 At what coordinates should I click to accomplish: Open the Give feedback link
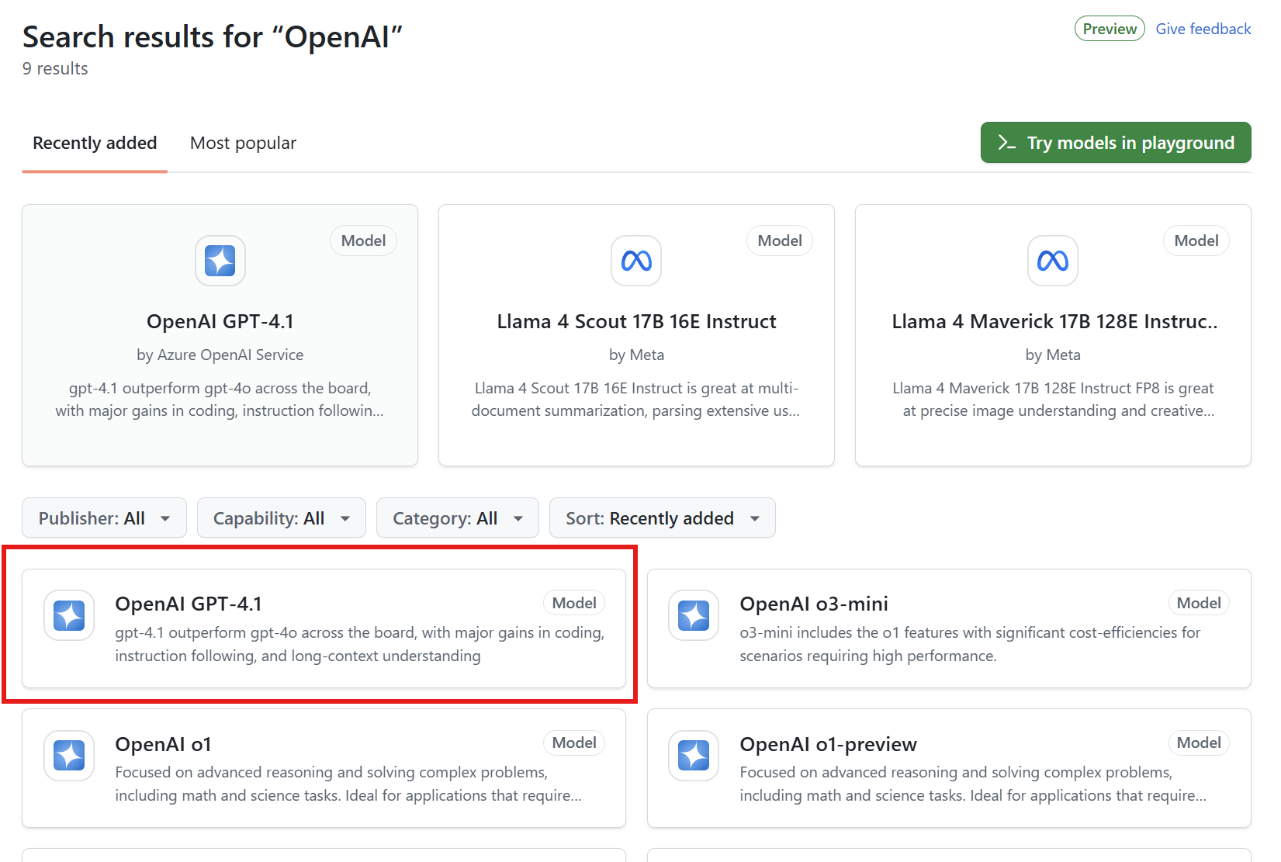click(1203, 29)
